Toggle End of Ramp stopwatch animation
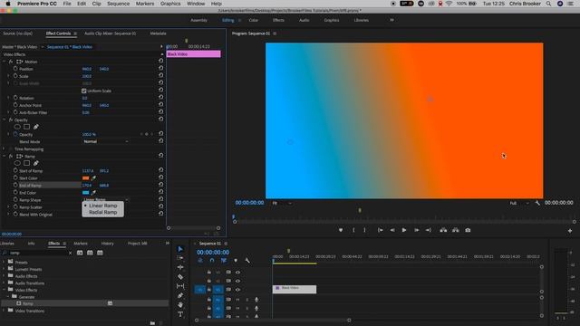 [x=15, y=185]
